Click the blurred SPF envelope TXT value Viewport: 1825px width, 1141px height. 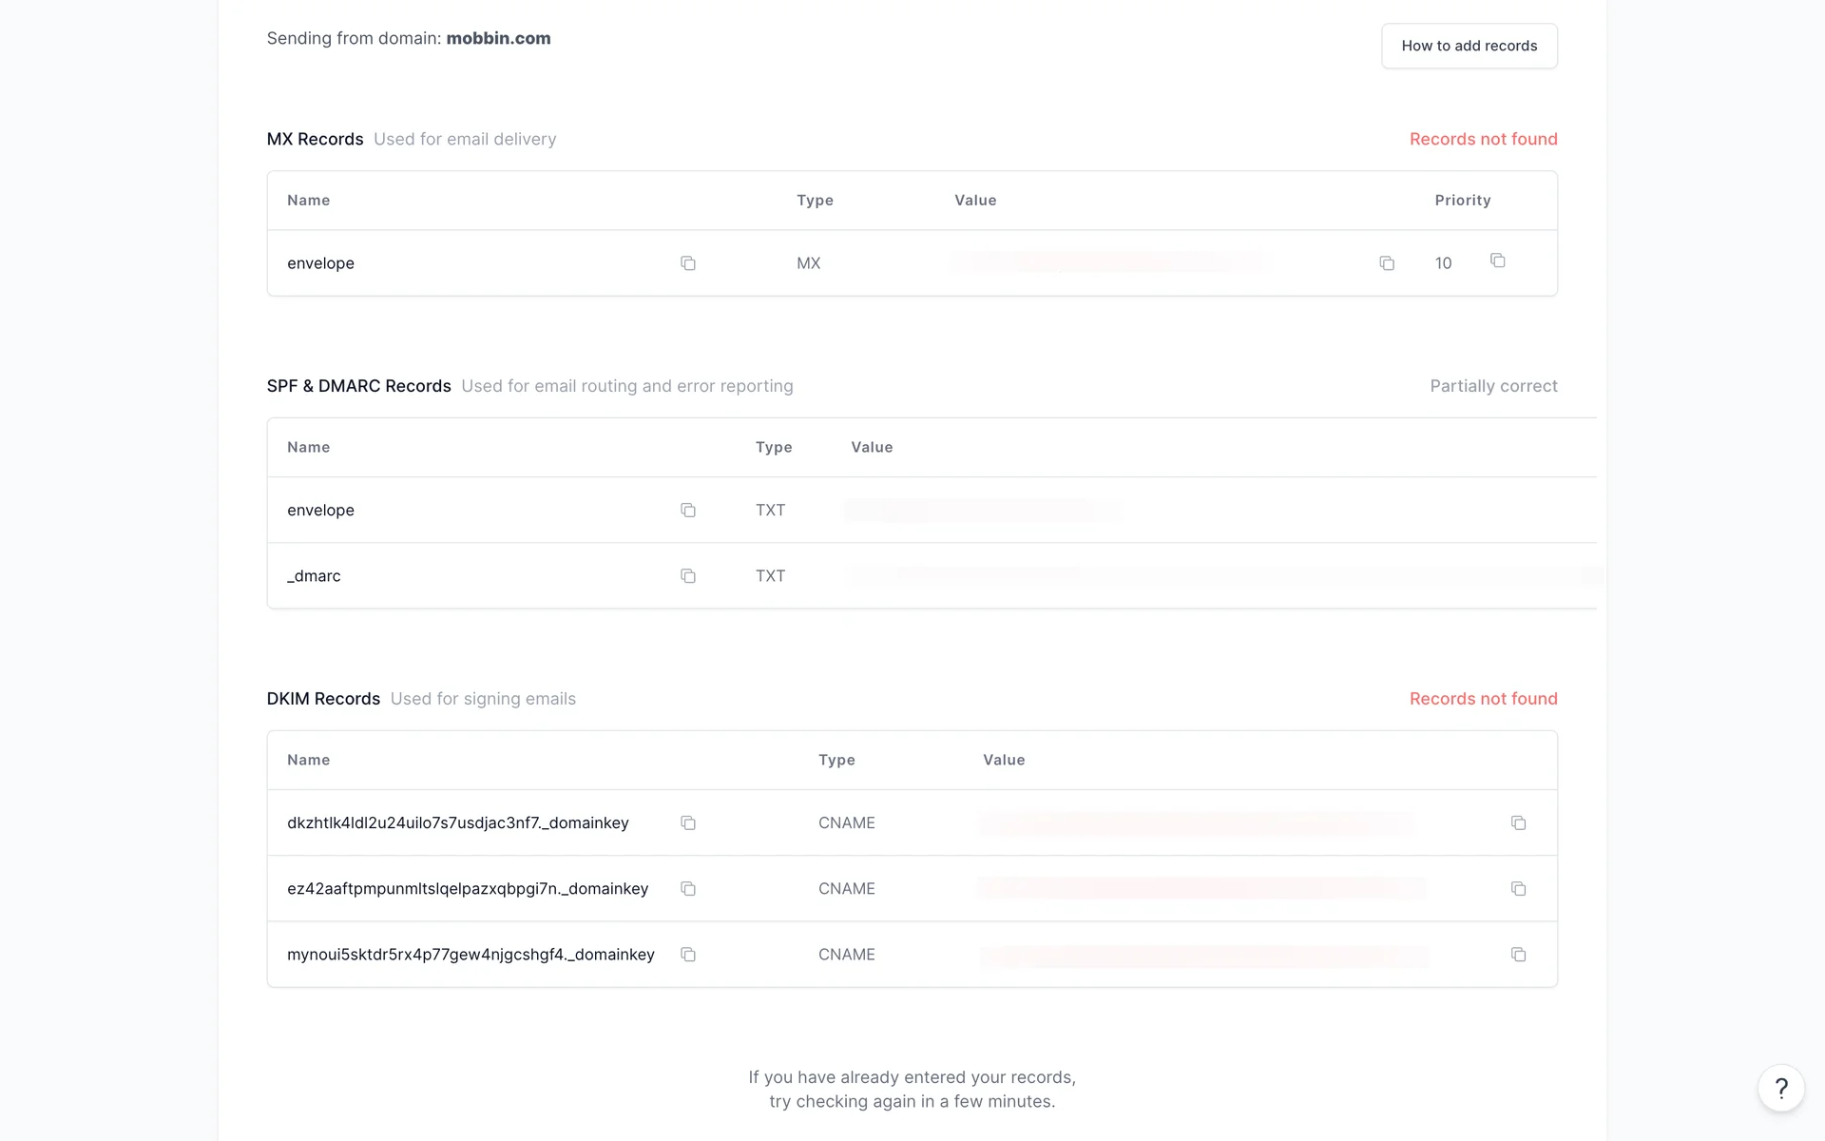[x=979, y=511]
